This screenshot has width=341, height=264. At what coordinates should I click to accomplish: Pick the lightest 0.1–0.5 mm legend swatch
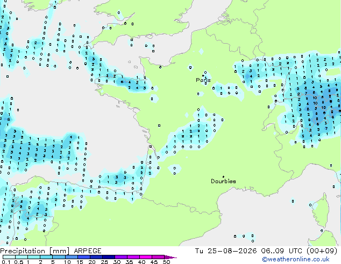coord(9,257)
